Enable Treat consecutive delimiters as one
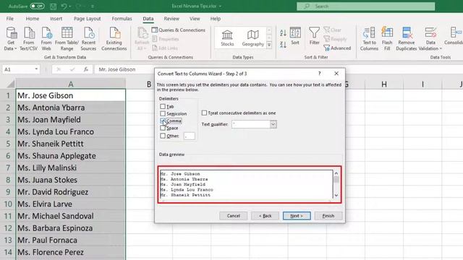 click(x=204, y=113)
